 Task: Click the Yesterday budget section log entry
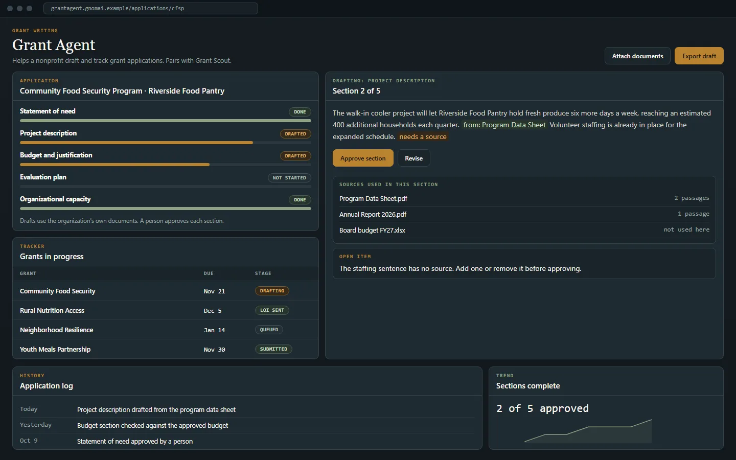pyautogui.click(x=247, y=425)
